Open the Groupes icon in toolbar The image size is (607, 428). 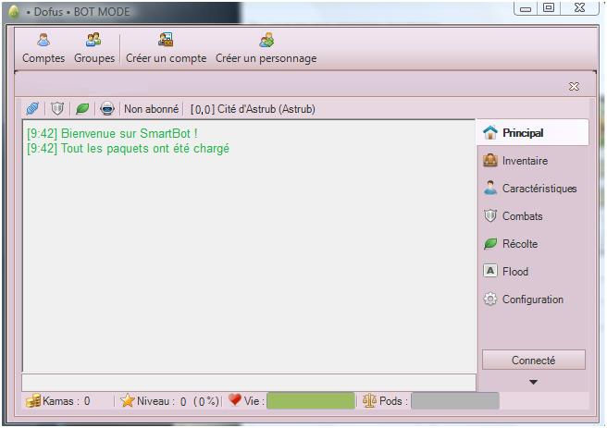pyautogui.click(x=93, y=40)
